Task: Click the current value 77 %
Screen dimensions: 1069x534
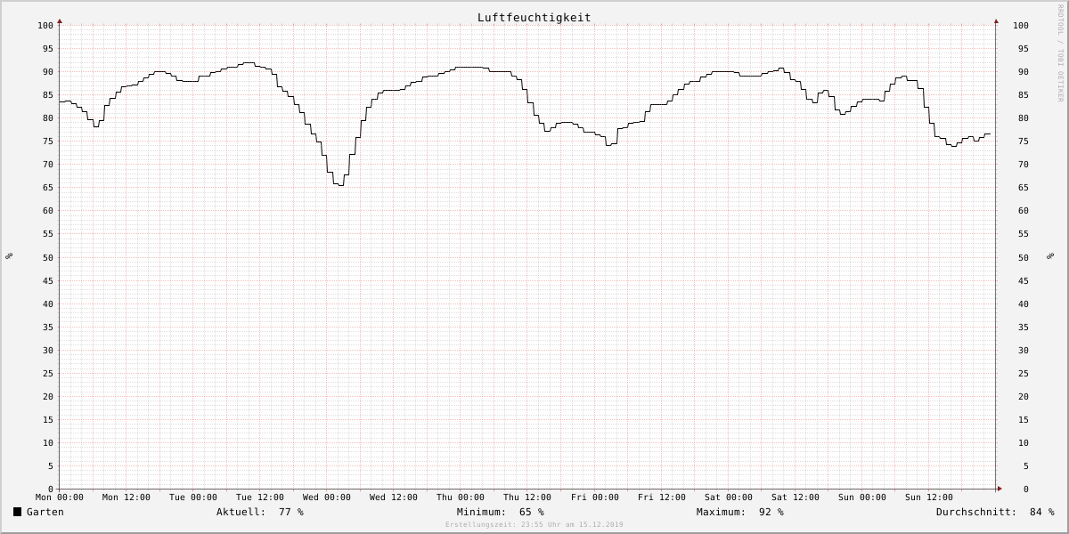Action: point(291,512)
